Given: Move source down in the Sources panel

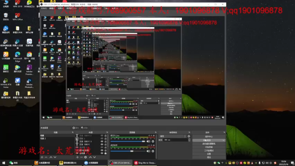Looking at the screenshot, I should pyautogui.click(x=95, y=157).
